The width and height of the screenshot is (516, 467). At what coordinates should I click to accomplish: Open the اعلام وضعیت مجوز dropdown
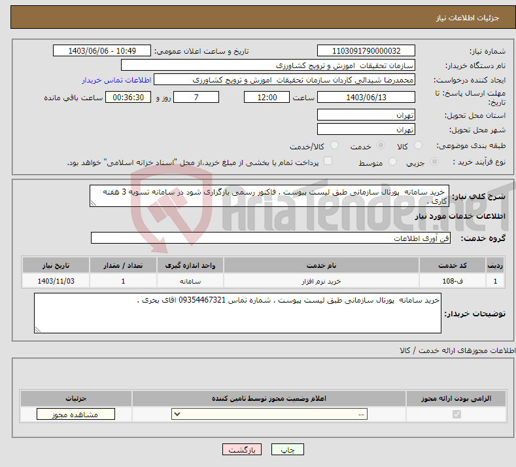[269, 414]
